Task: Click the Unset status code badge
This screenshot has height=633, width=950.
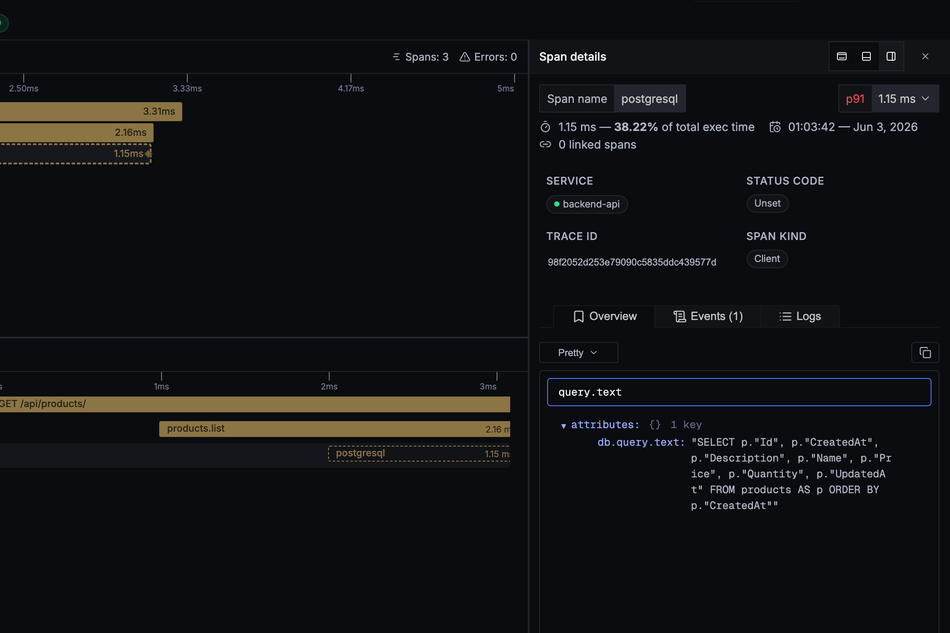Action: coord(767,204)
